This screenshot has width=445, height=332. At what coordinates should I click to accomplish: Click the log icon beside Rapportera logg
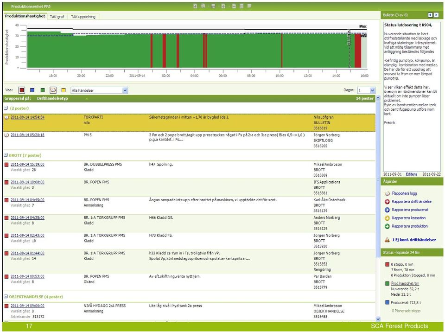point(387,193)
